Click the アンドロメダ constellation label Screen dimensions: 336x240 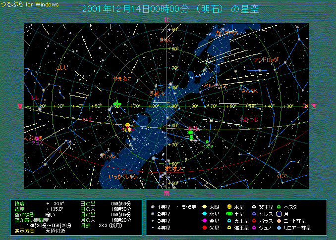coord(266,59)
